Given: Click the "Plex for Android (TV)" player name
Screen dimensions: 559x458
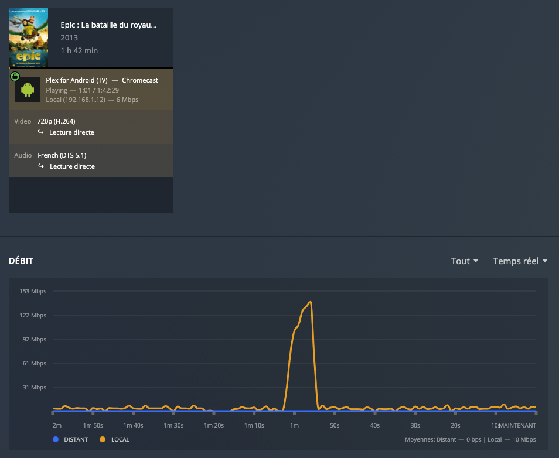Looking at the screenshot, I should 76,80.
